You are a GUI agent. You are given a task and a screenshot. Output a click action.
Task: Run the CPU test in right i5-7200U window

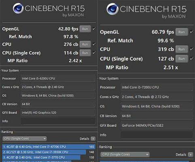point(182,49)
